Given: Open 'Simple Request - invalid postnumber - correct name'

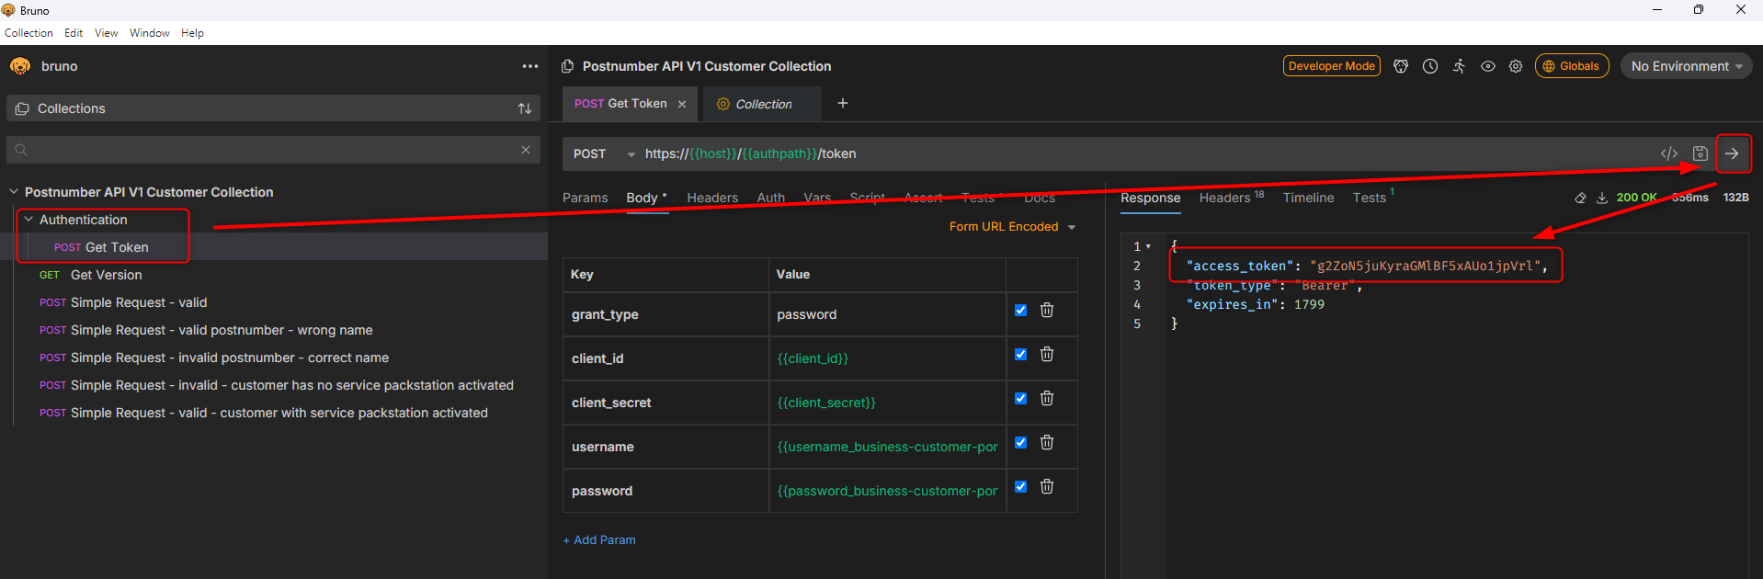Looking at the screenshot, I should (230, 358).
